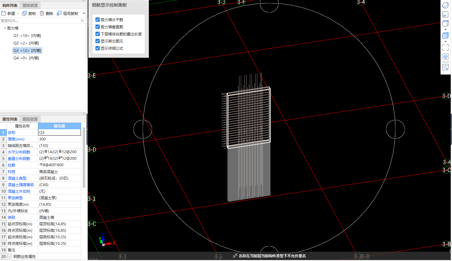The height and width of the screenshot is (261, 452).
Task: Click the list with eye display settings icon
Action: [x=445, y=67]
